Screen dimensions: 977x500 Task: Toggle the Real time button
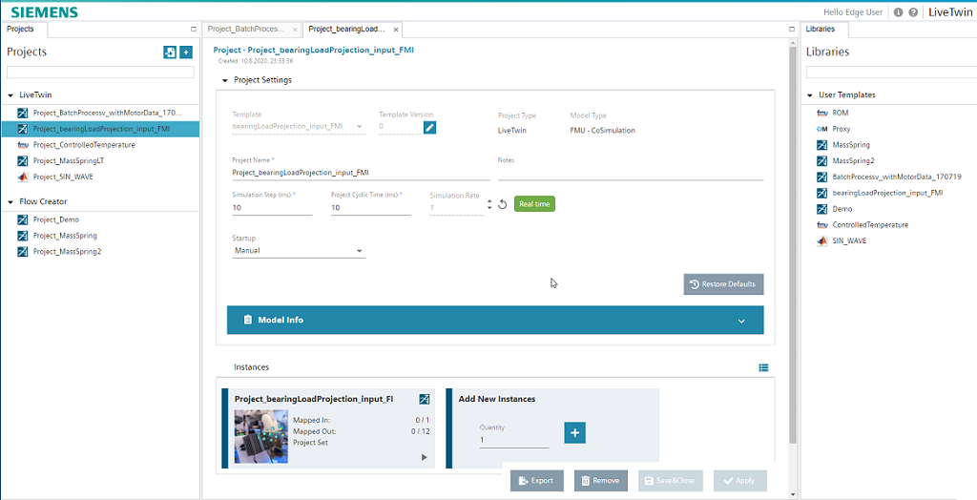(534, 204)
